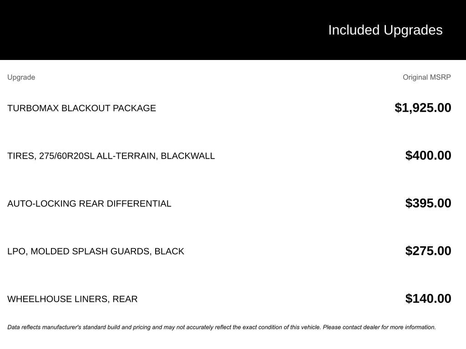The image size is (466, 349).
Task: Select the Upgrade column header
Action: [21, 77]
